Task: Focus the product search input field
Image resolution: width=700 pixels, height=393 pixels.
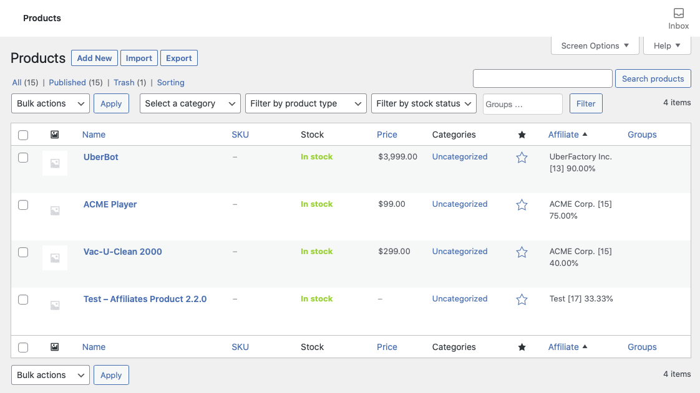Action: pyautogui.click(x=542, y=78)
